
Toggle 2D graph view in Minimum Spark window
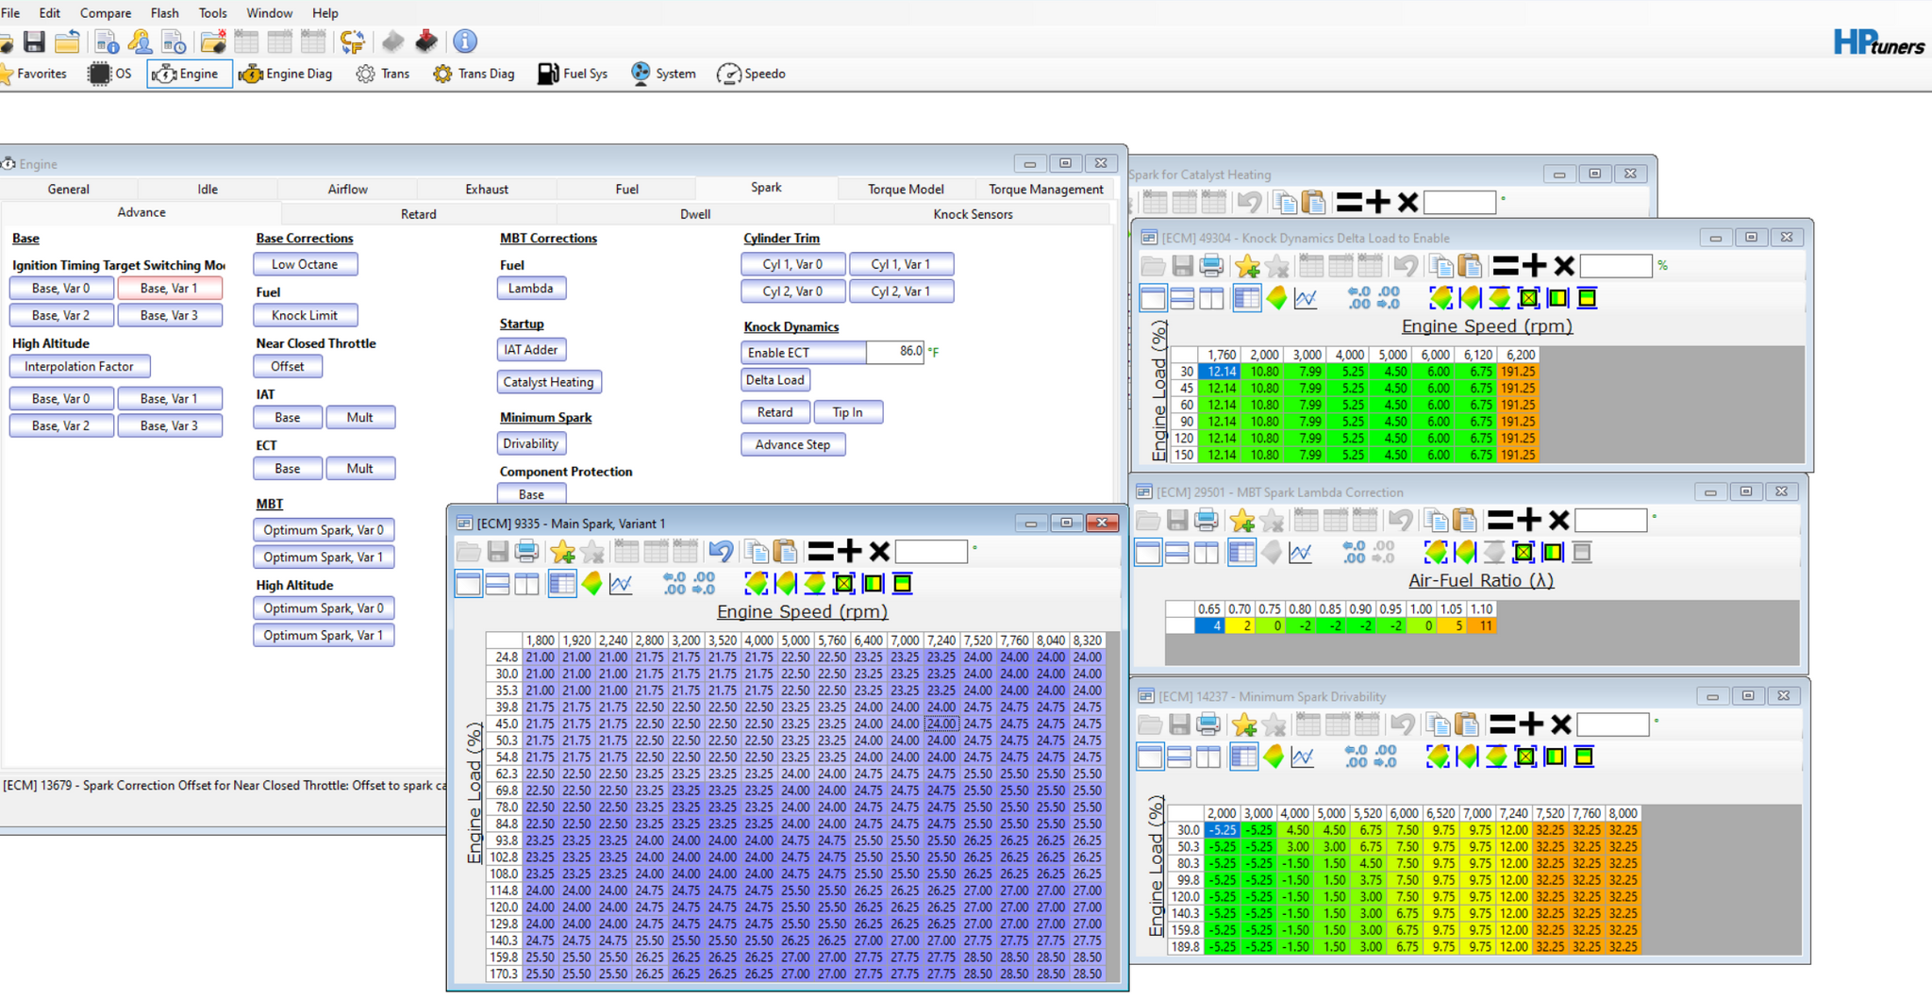click(x=1303, y=757)
